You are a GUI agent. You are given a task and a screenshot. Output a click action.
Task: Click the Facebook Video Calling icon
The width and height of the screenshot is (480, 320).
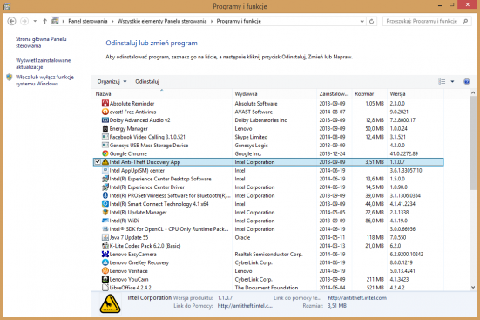click(x=105, y=137)
